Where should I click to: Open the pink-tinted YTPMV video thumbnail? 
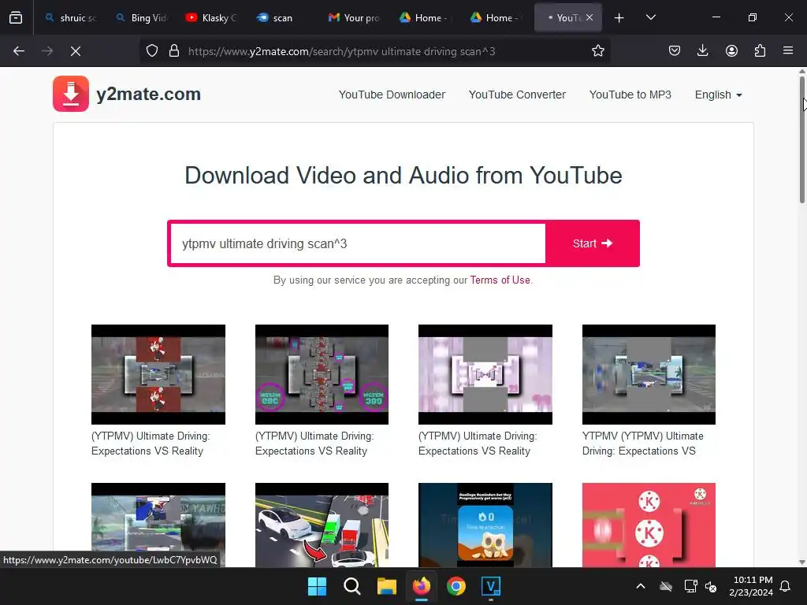[485, 374]
